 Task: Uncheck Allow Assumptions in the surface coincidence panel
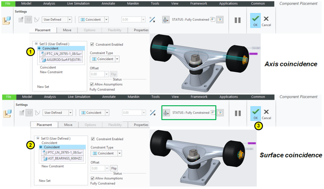pos(93,178)
